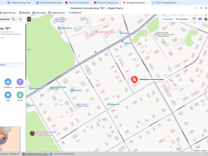Click the фото button in side panel
Viewport: 208px width, 156px height.
pos(12,65)
